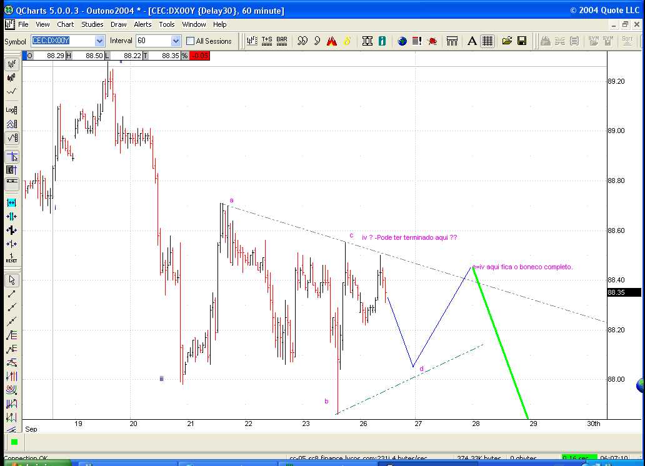Open the Window menu
This screenshot has height=466, width=645.
pos(194,24)
